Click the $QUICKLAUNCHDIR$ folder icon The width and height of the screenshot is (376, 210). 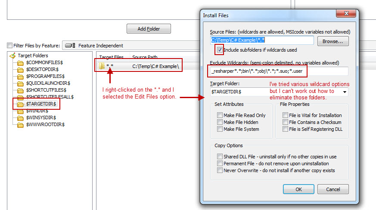pos(20,83)
